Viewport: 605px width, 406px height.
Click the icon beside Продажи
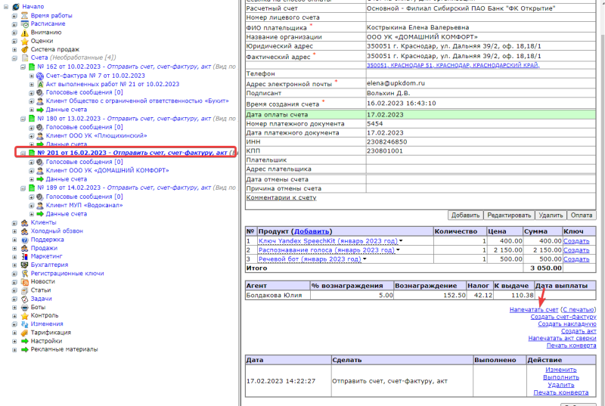[x=24, y=248]
